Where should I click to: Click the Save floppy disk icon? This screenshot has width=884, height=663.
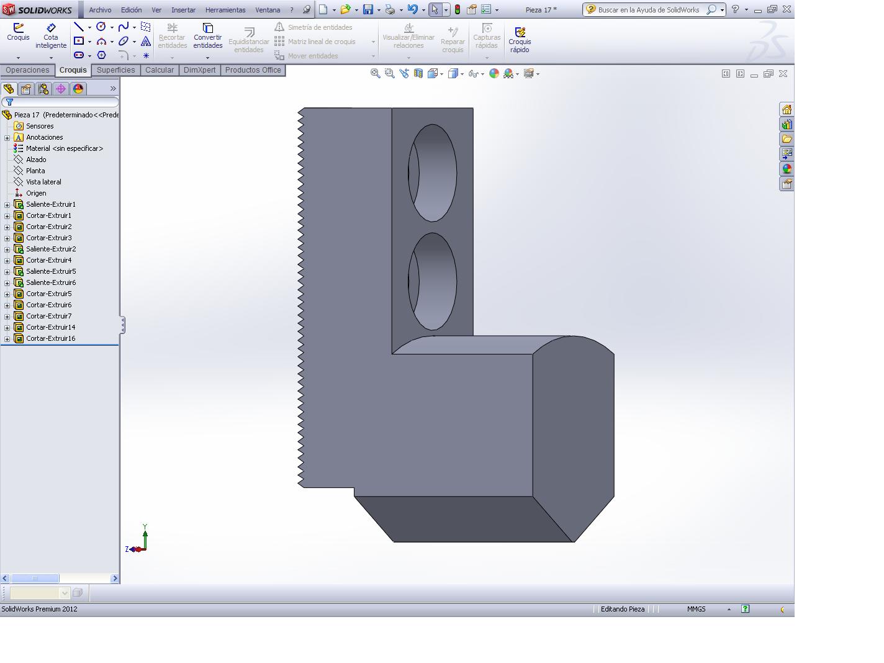pyautogui.click(x=368, y=10)
